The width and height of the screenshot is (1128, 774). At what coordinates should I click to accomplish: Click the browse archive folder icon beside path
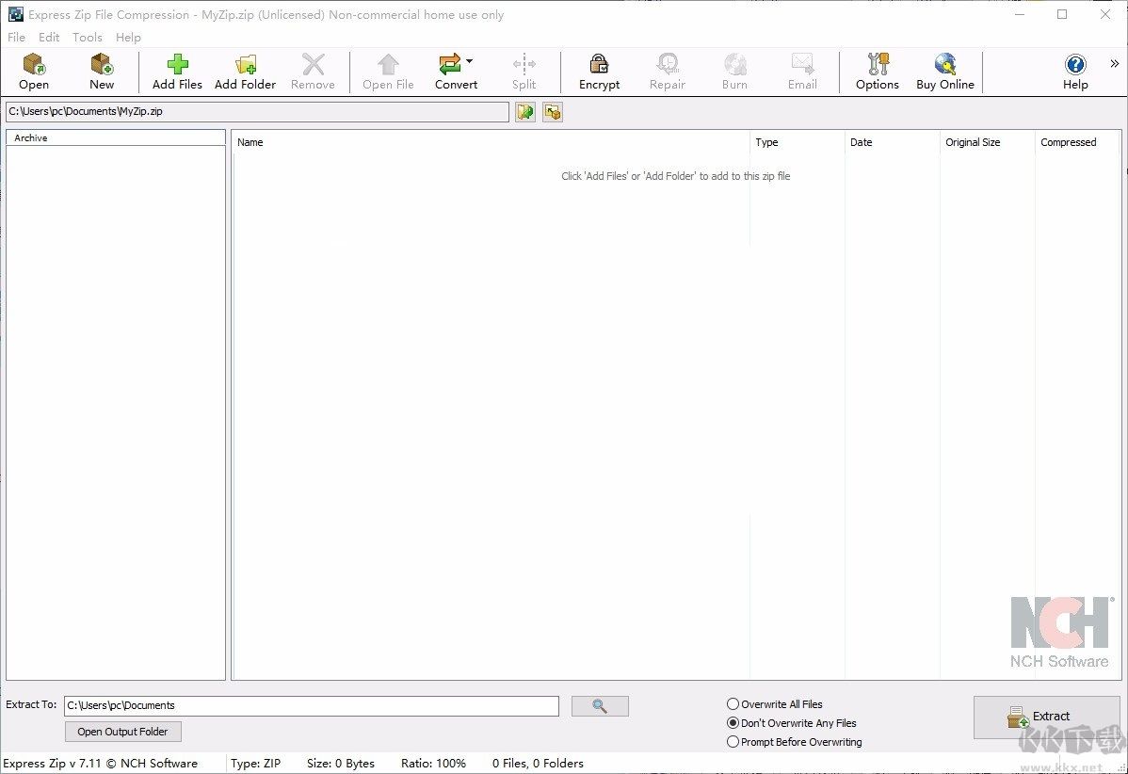click(x=524, y=111)
